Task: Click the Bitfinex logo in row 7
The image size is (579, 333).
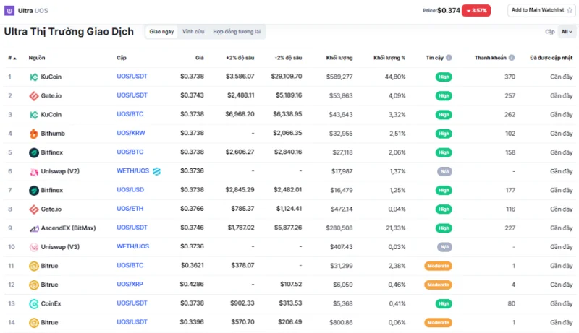Action: [33, 191]
